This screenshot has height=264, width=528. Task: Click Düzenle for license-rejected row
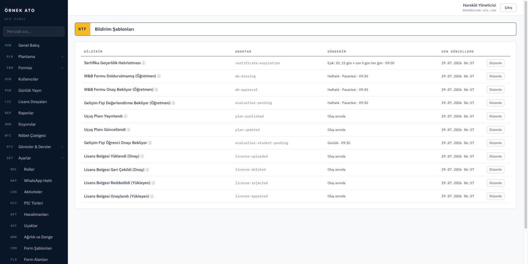tap(495, 183)
